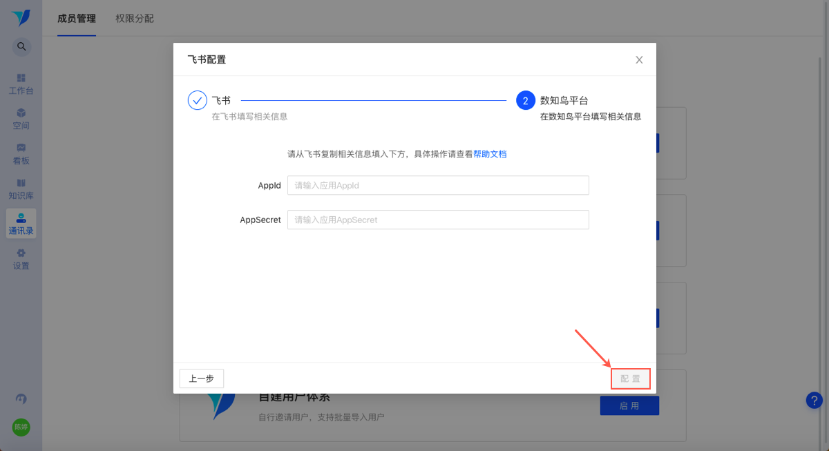Switch to the 权限分配 tab

(x=135, y=19)
